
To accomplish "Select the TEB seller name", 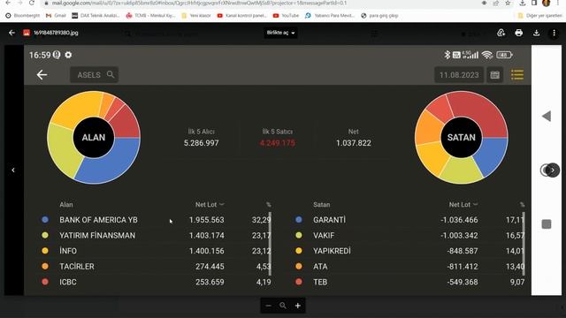I will (x=320, y=282).
